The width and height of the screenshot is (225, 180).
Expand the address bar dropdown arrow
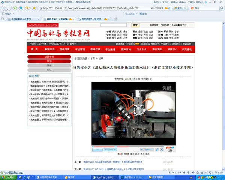[x=173, y=8]
